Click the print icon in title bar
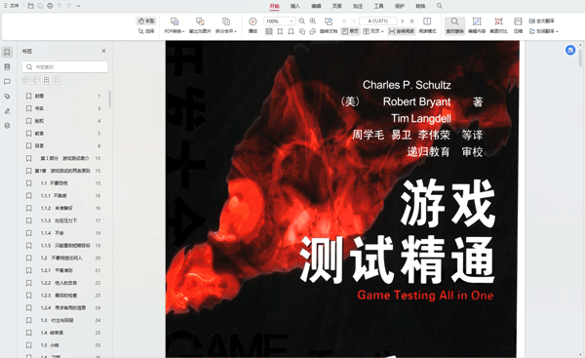 click(50, 6)
